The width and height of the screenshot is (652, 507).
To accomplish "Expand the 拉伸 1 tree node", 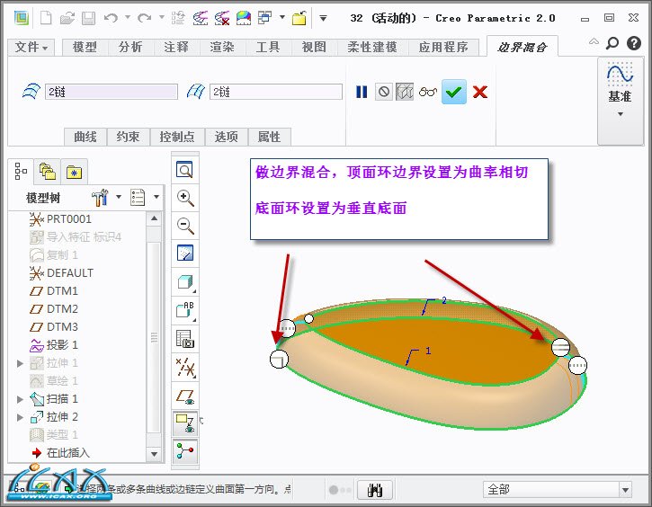I will pos(20,363).
